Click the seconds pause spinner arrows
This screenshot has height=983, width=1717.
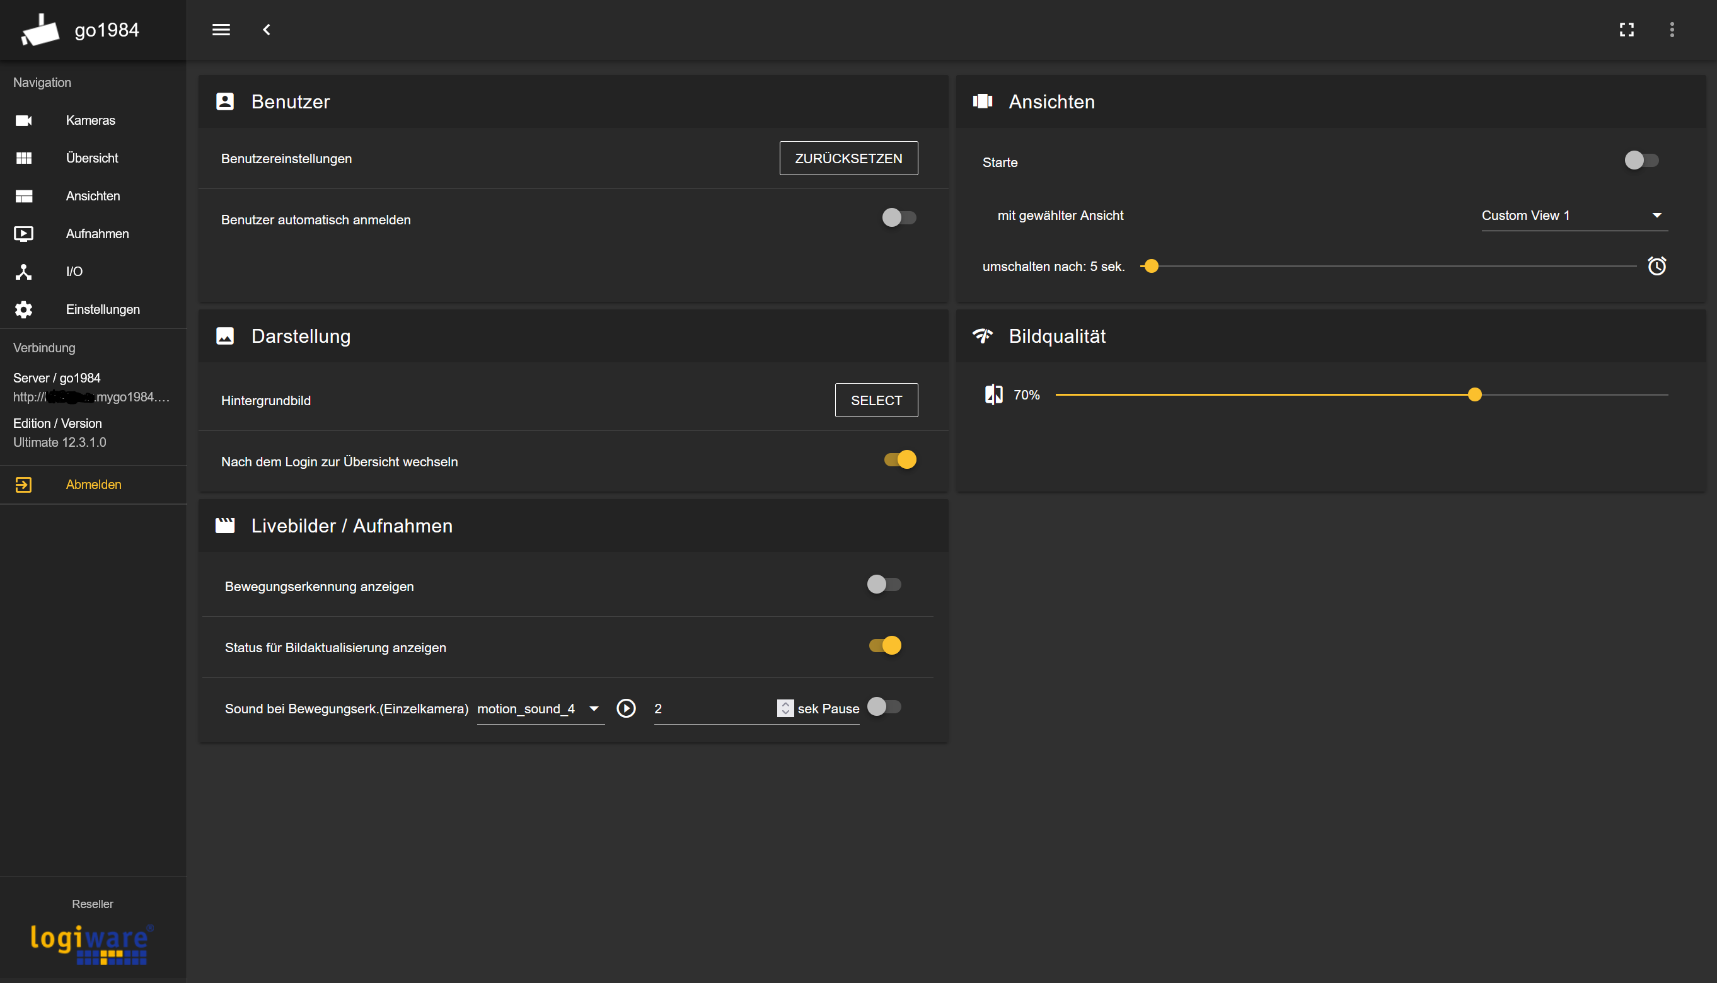tap(785, 708)
